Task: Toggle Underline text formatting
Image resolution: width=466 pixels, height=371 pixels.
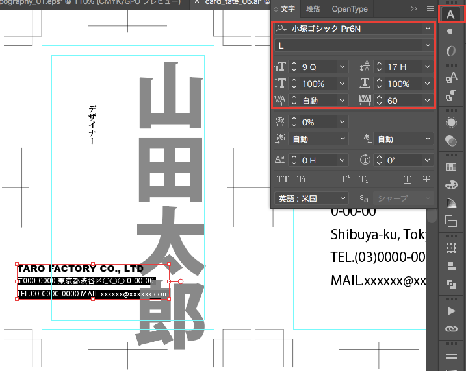Action: pyautogui.click(x=408, y=180)
